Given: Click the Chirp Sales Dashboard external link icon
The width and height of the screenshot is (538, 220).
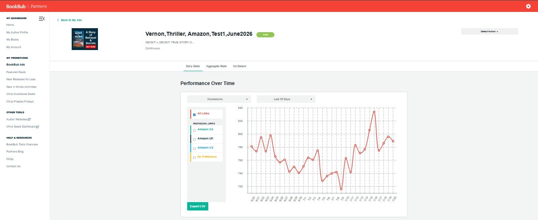Looking at the screenshot, I should tap(38, 127).
